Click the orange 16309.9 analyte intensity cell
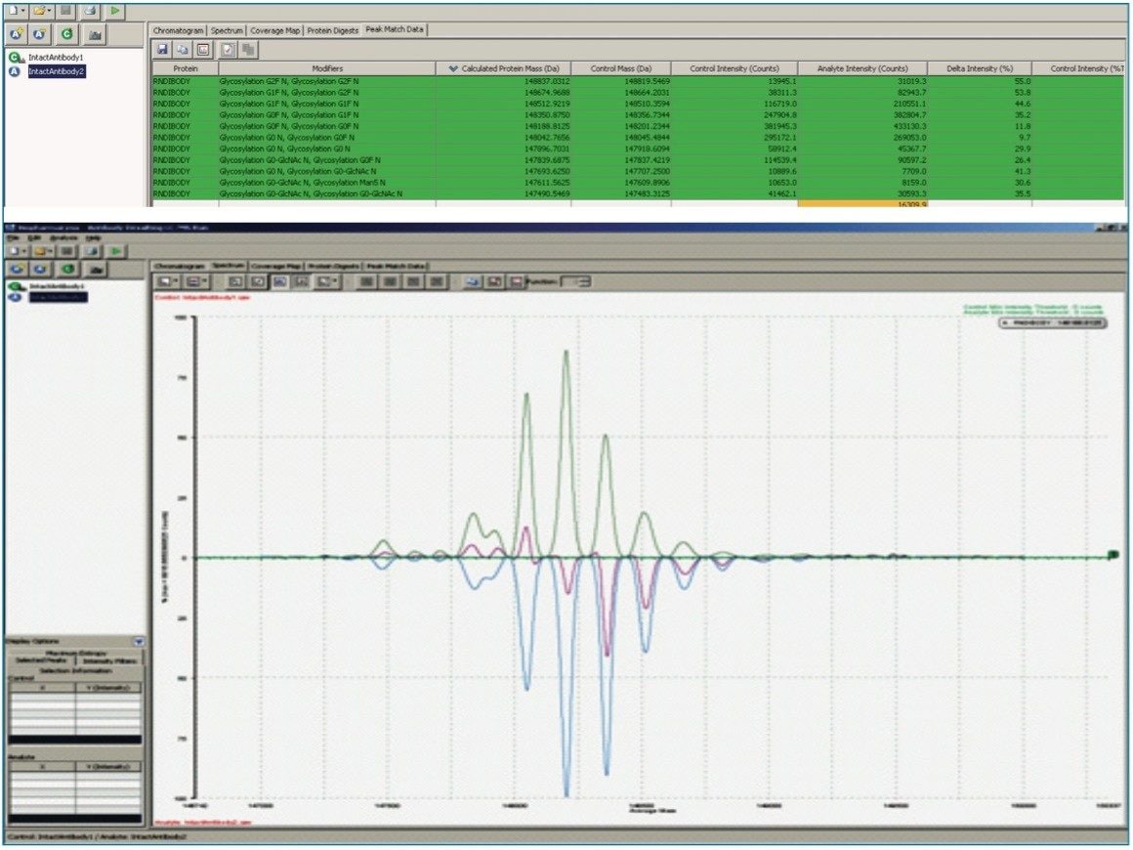The image size is (1133, 850). [862, 204]
